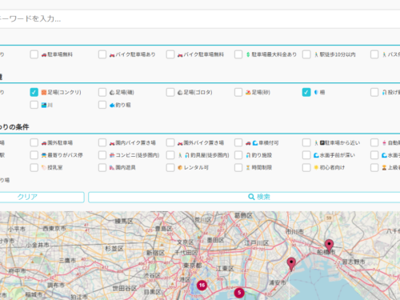Uncheck the 柵 checkbox
Image resolution: width=400 pixels, height=300 pixels.
pyautogui.click(x=306, y=92)
